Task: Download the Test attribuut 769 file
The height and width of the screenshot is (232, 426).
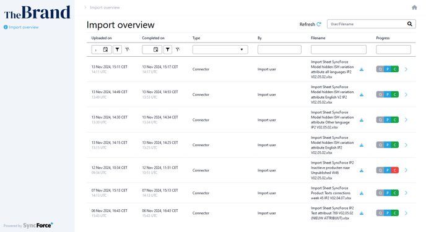Action: [x=362, y=213]
